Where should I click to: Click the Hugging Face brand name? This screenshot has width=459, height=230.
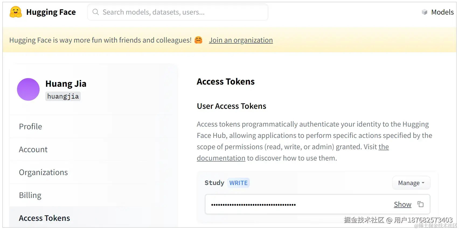(51, 12)
